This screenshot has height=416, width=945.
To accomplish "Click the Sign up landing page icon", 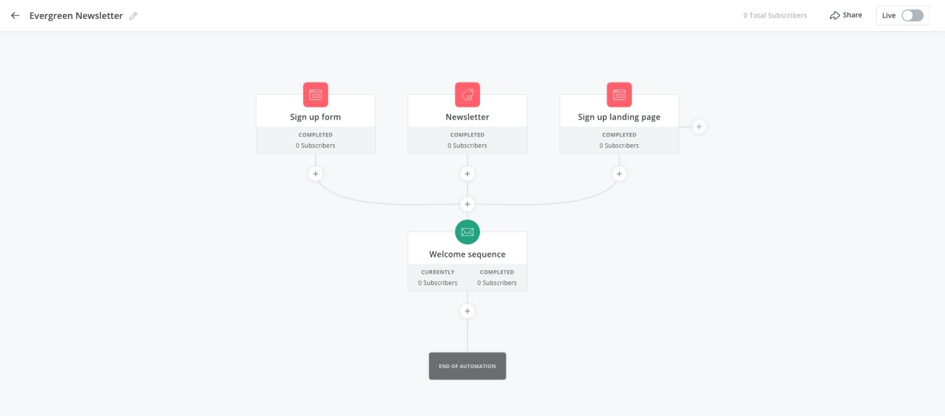I will pyautogui.click(x=619, y=94).
